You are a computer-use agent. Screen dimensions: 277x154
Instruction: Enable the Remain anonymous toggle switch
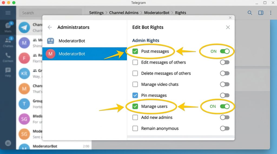[225, 128]
